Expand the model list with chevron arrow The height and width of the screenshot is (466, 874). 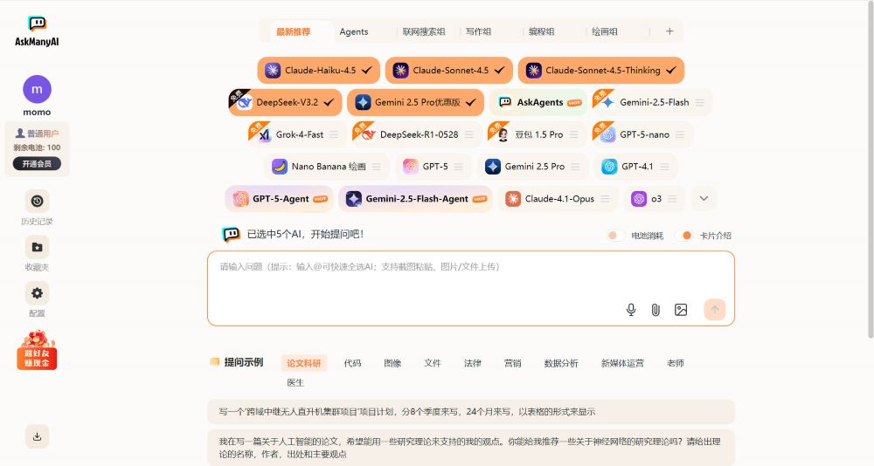pyautogui.click(x=704, y=199)
